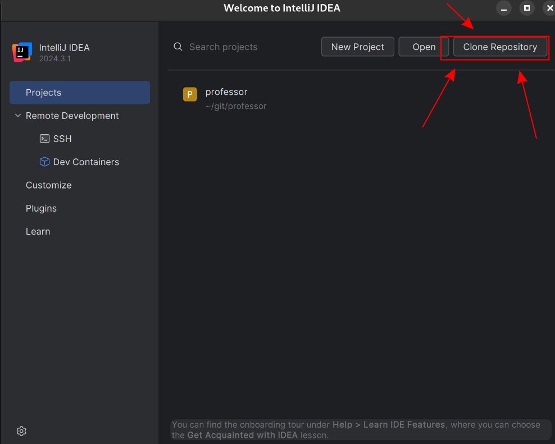This screenshot has height=444, width=555.
Task: Click the magnifying glass search icon
Action: click(x=178, y=47)
